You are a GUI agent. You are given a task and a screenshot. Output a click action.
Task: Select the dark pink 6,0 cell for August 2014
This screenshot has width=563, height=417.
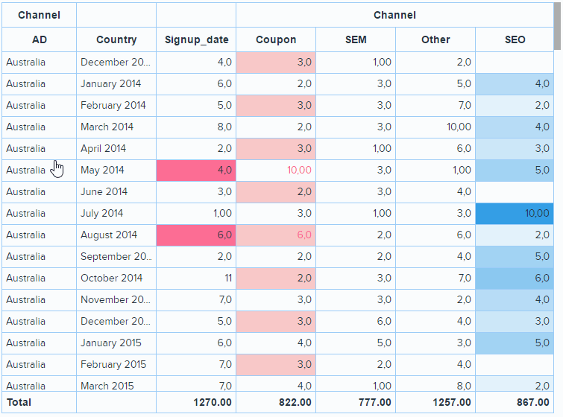pyautogui.click(x=196, y=235)
